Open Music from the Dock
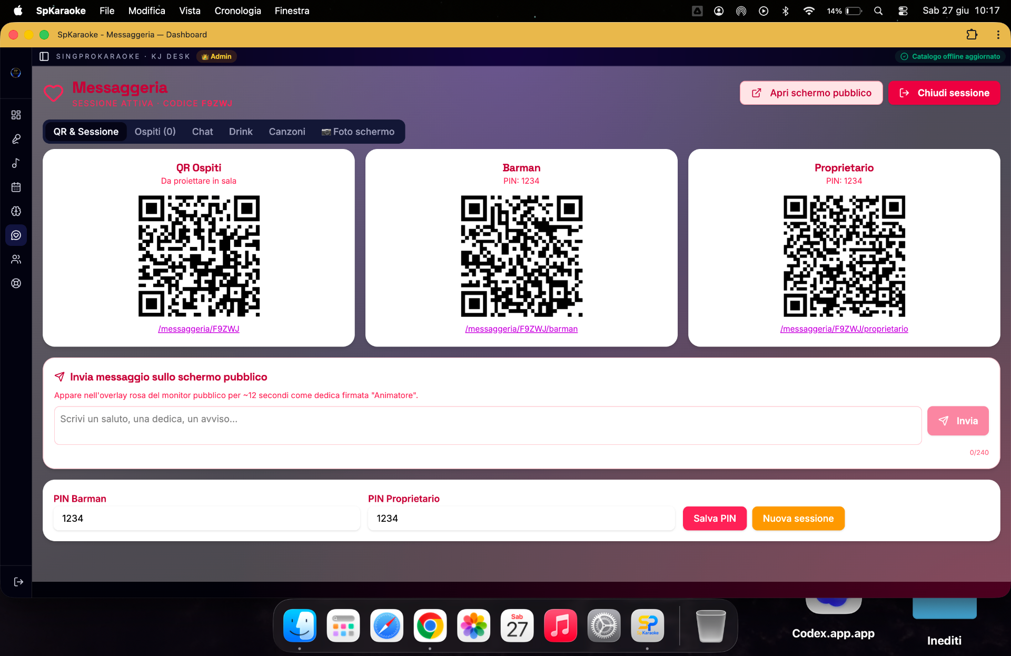The image size is (1011, 656). pyautogui.click(x=560, y=626)
